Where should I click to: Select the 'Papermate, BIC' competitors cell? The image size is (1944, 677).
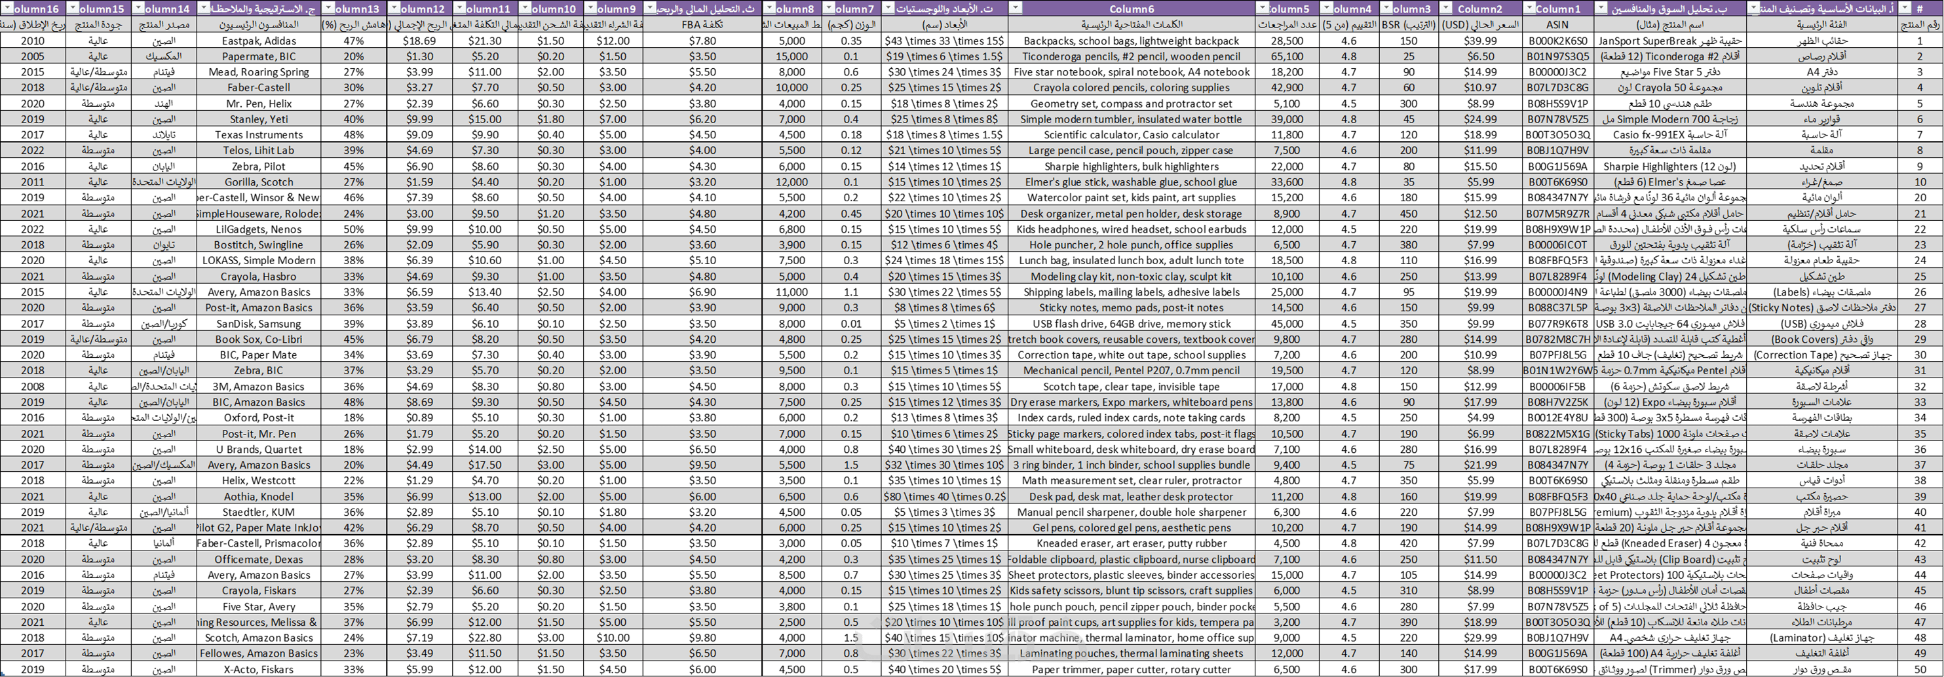(258, 56)
